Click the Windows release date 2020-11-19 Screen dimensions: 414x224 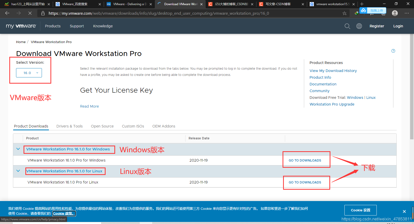pos(198,160)
